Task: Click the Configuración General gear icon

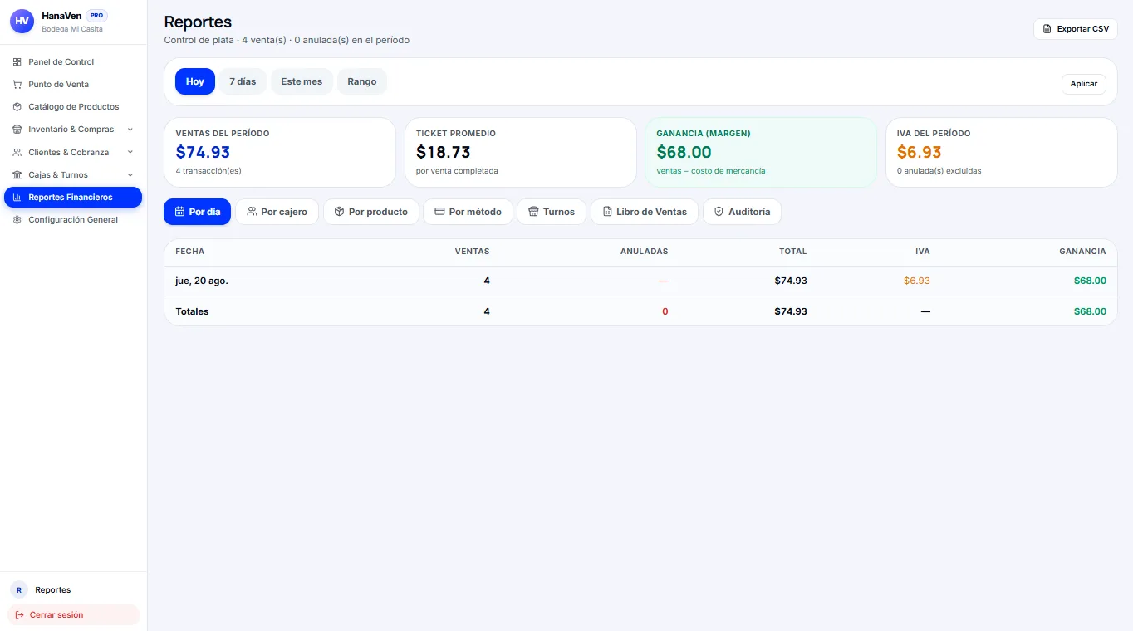Action: 17,220
